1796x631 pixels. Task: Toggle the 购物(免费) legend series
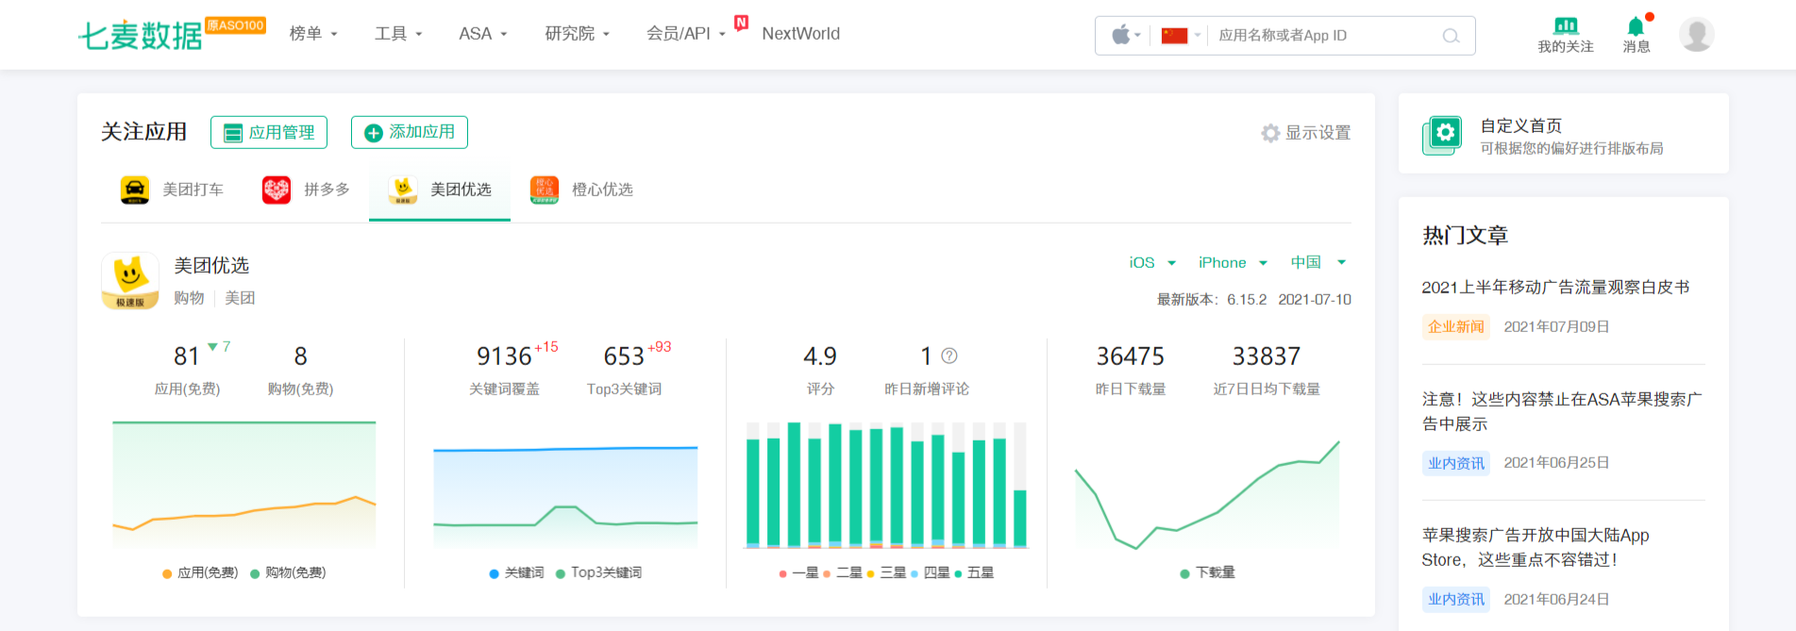pos(288,573)
